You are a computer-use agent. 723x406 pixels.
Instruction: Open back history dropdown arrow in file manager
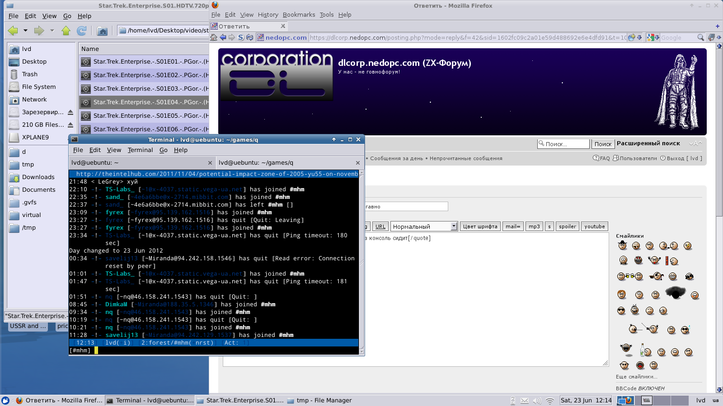[x=25, y=31]
